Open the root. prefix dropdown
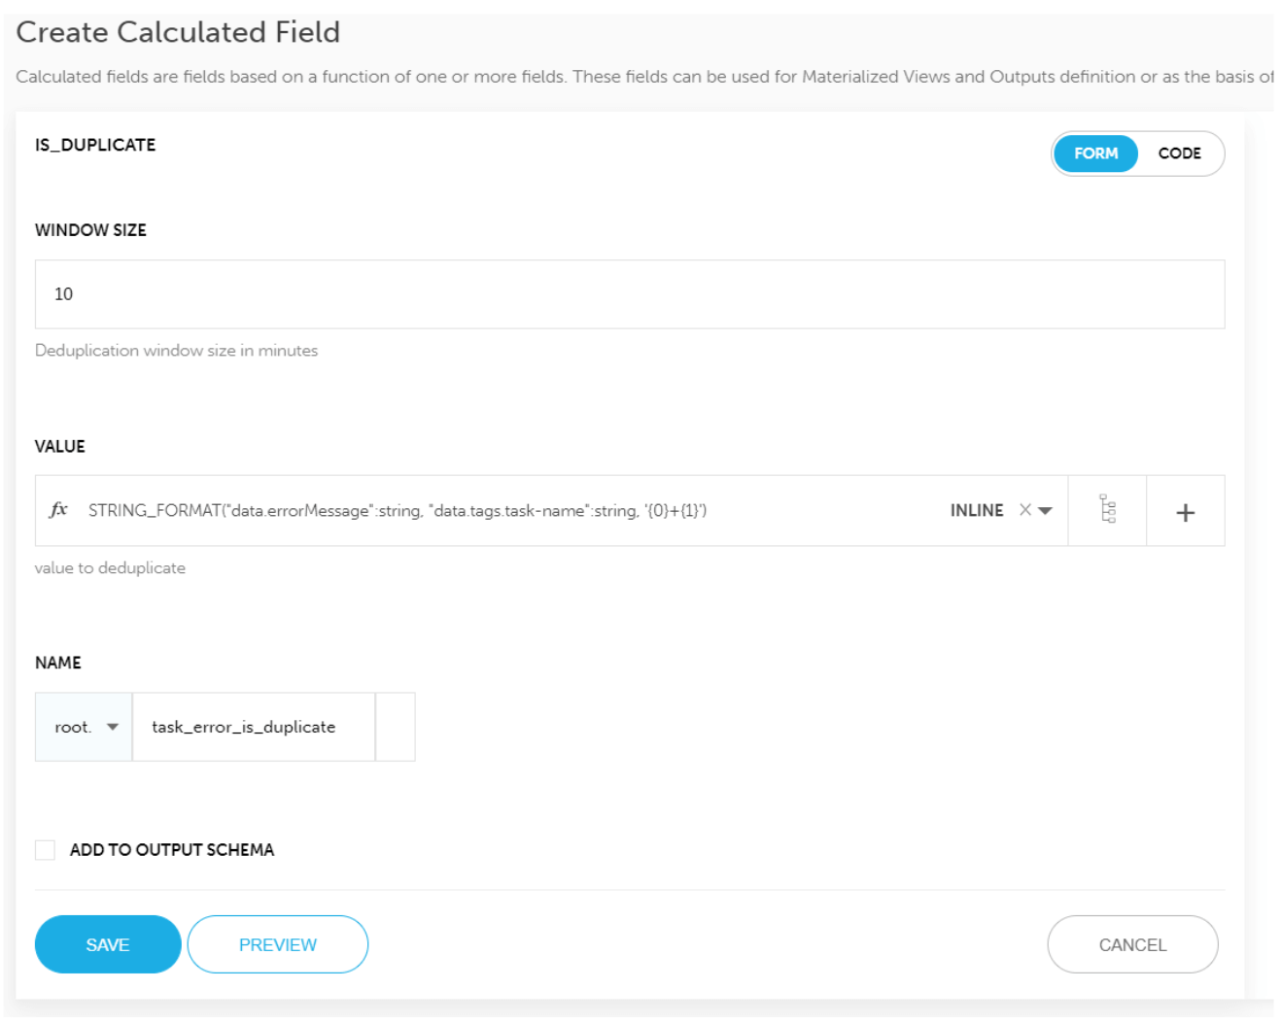Viewport: 1281px width, 1024px height. (84, 727)
